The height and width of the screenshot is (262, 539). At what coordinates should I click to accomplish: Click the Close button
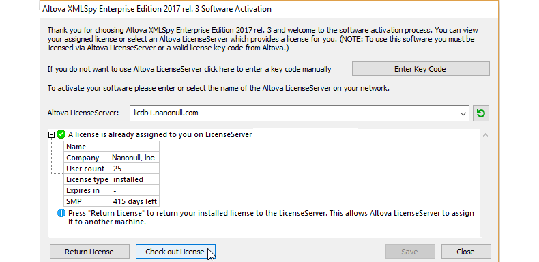466,252
